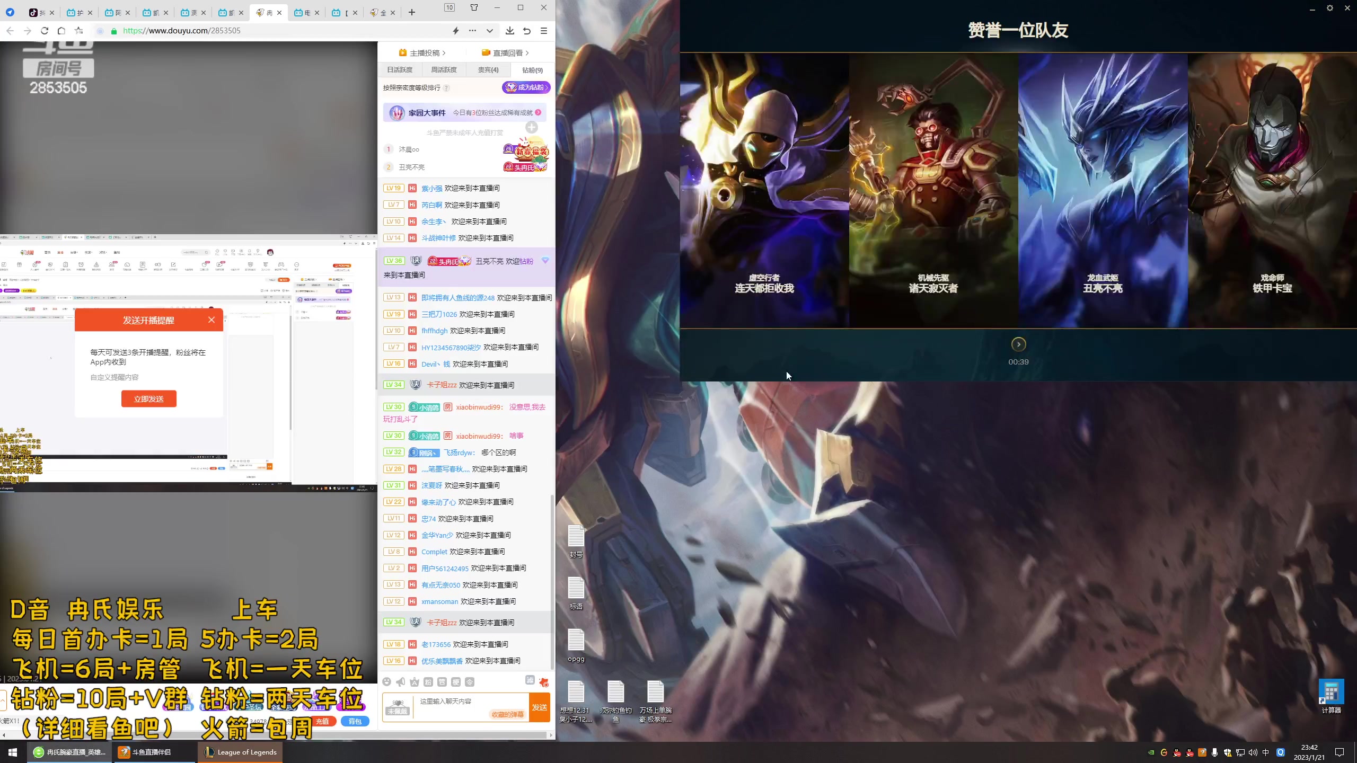This screenshot has height=763, width=1357.
Task: Honor teammate 龙血武姬 丑亮不亮
Action: tap(1103, 191)
